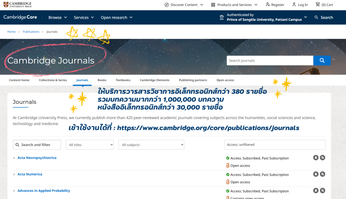
Task: Switch to the Open access tab
Action: click(x=225, y=80)
